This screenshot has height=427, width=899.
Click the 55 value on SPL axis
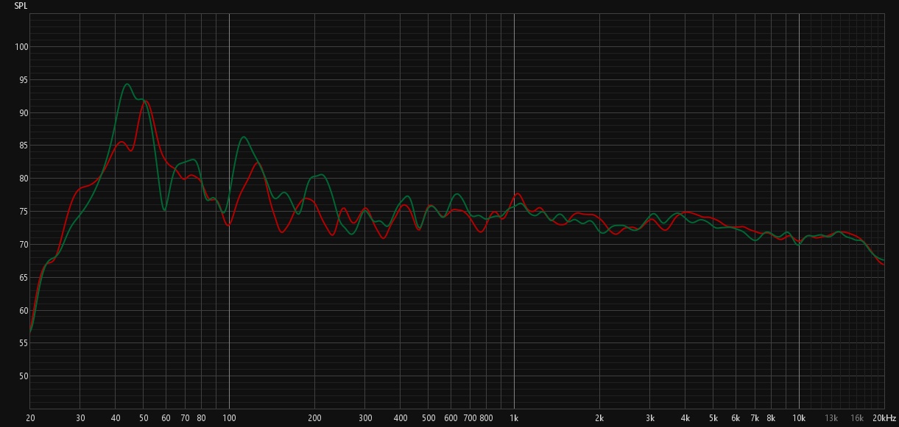pos(23,343)
